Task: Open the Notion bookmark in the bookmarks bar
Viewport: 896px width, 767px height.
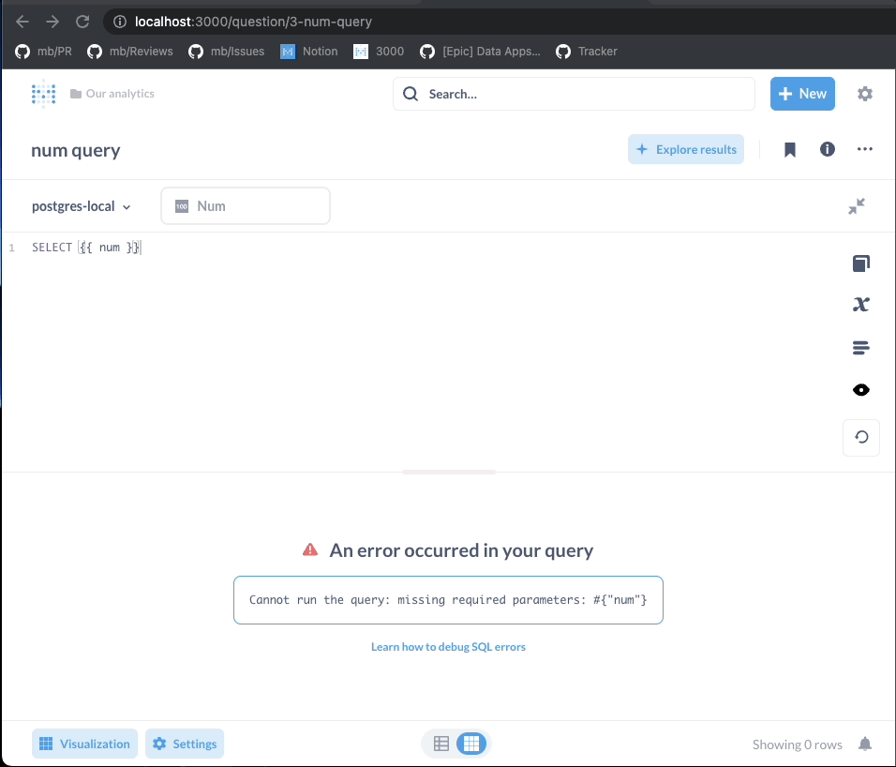Action: point(308,52)
